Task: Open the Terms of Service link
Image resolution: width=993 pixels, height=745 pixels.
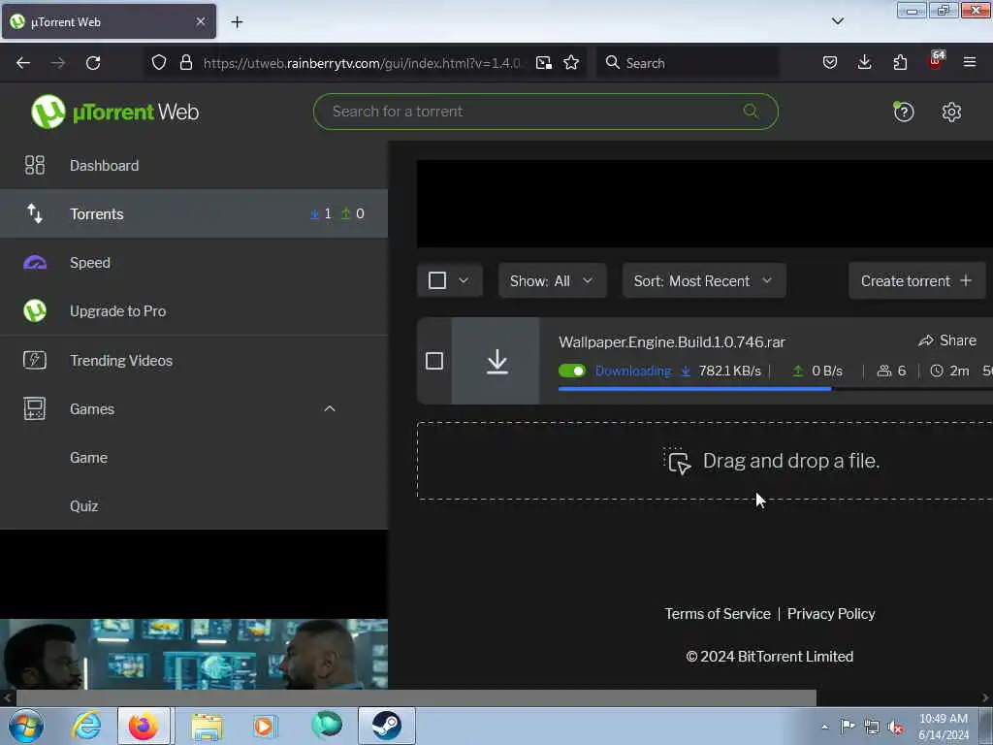Action: click(x=718, y=614)
